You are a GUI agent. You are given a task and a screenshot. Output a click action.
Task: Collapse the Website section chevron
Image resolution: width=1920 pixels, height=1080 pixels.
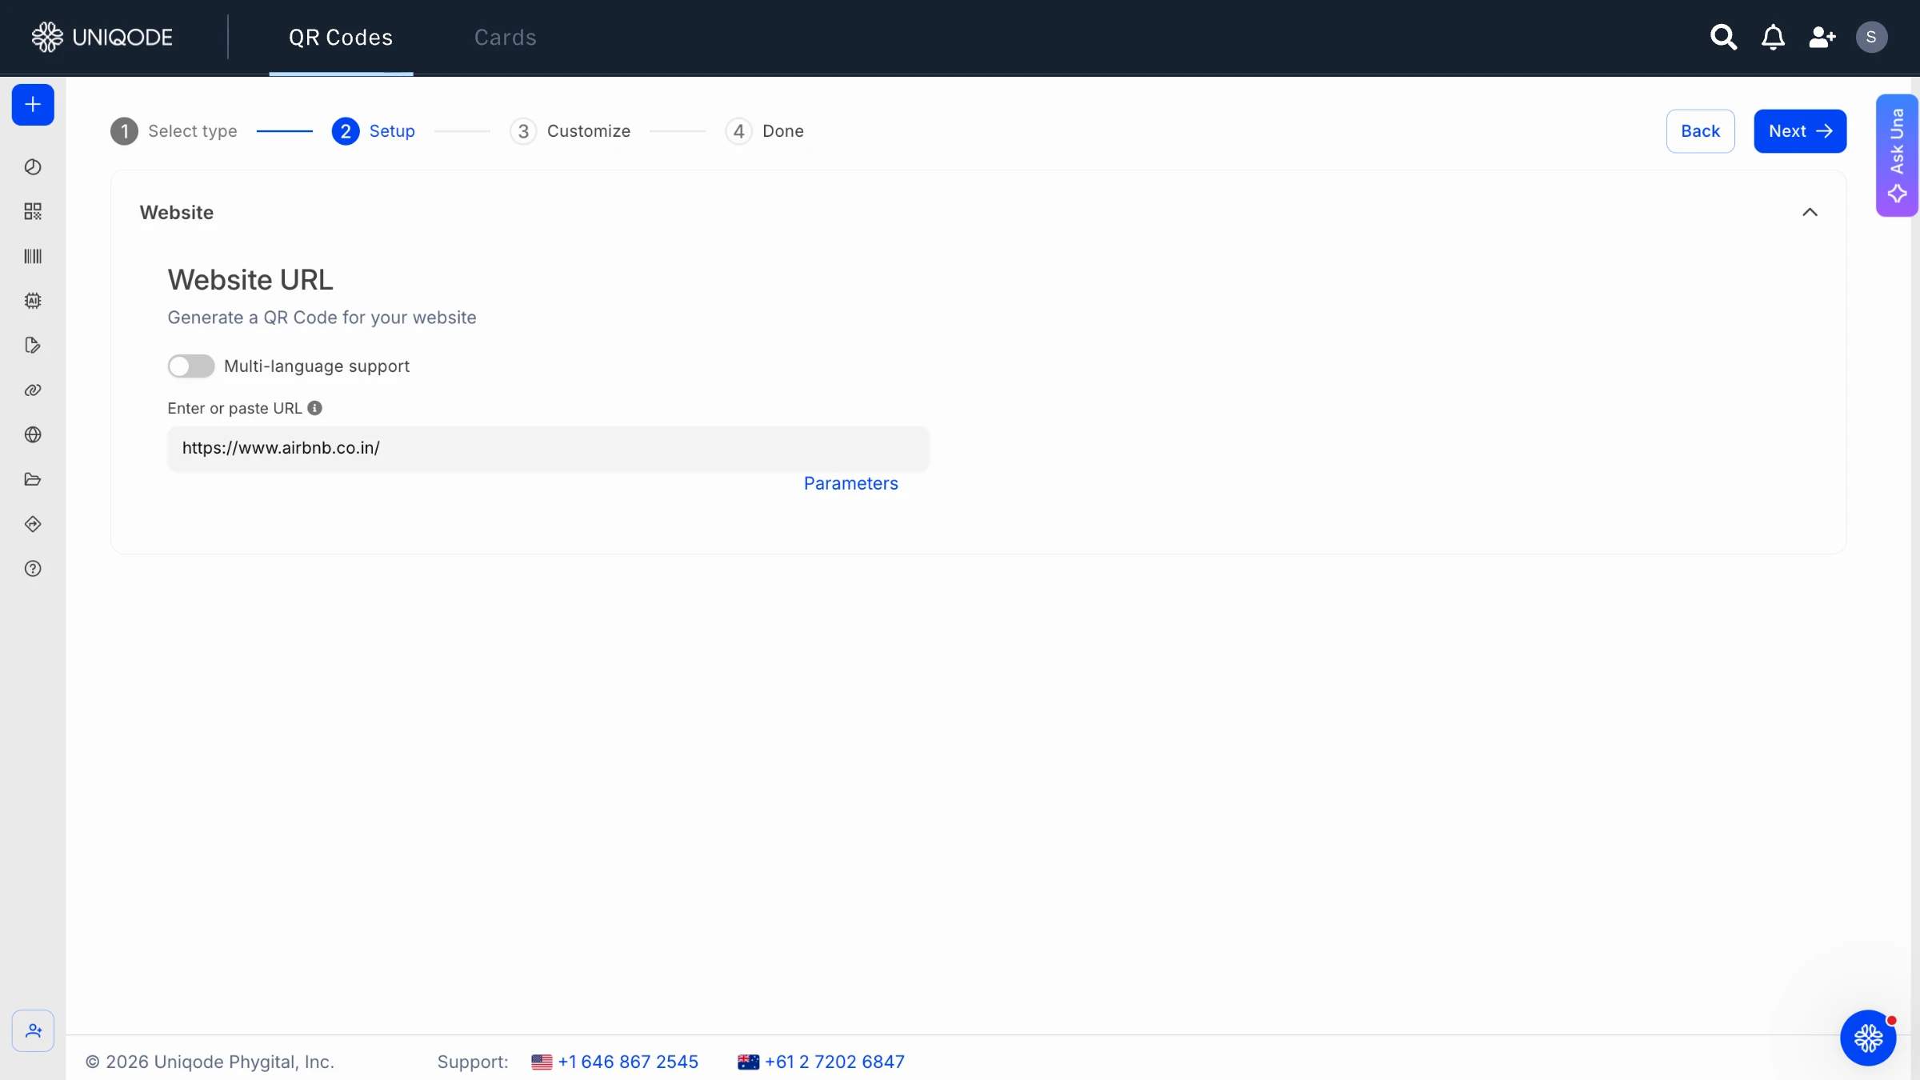click(x=1810, y=212)
